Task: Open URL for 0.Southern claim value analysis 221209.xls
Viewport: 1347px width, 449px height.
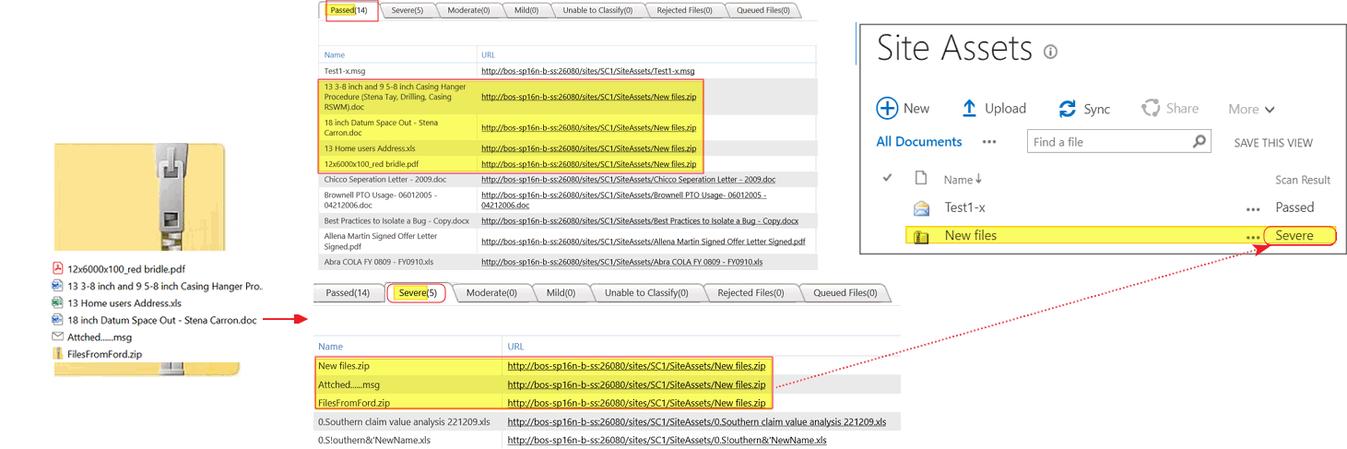Action: coord(696,422)
